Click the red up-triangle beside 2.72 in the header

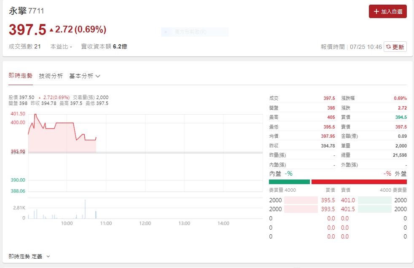[51, 30]
